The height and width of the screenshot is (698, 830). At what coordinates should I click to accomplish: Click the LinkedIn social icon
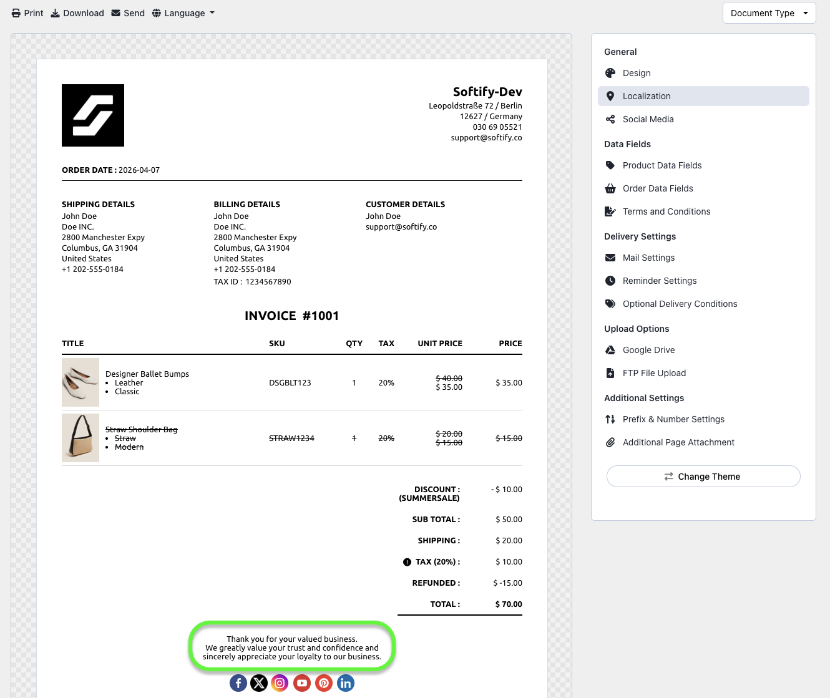pos(346,683)
